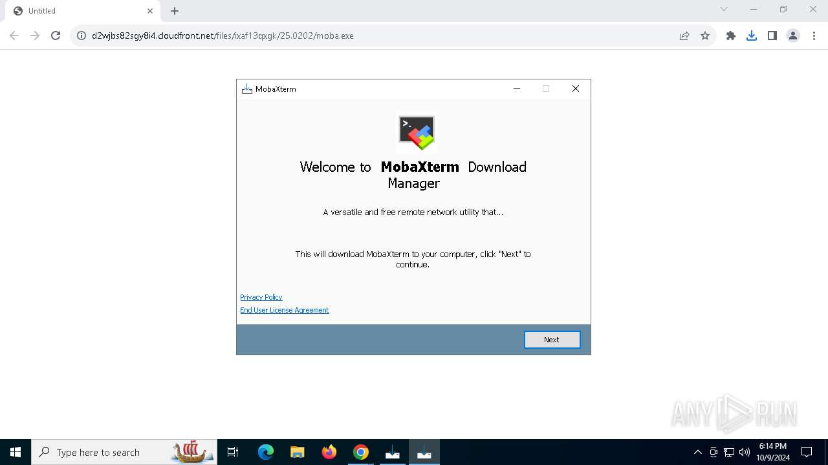Image resolution: width=828 pixels, height=465 pixels.
Task: Launch Firefox from taskbar
Action: coord(329,452)
